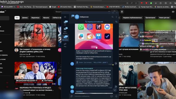Select the Видеоигры filter chip
176x99 pixels.
(x=35, y=18)
